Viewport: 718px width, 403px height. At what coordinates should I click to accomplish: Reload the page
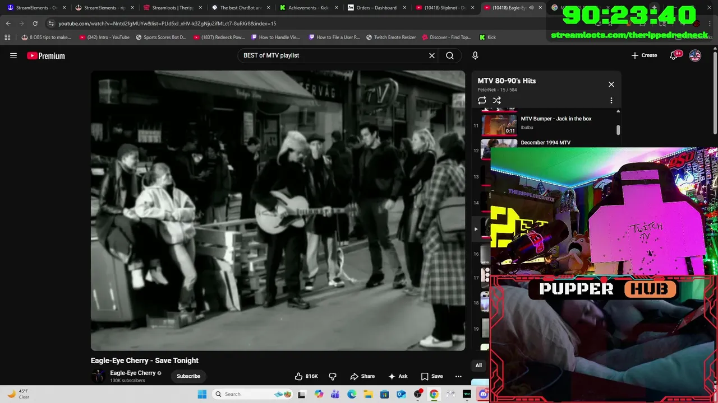click(35, 24)
